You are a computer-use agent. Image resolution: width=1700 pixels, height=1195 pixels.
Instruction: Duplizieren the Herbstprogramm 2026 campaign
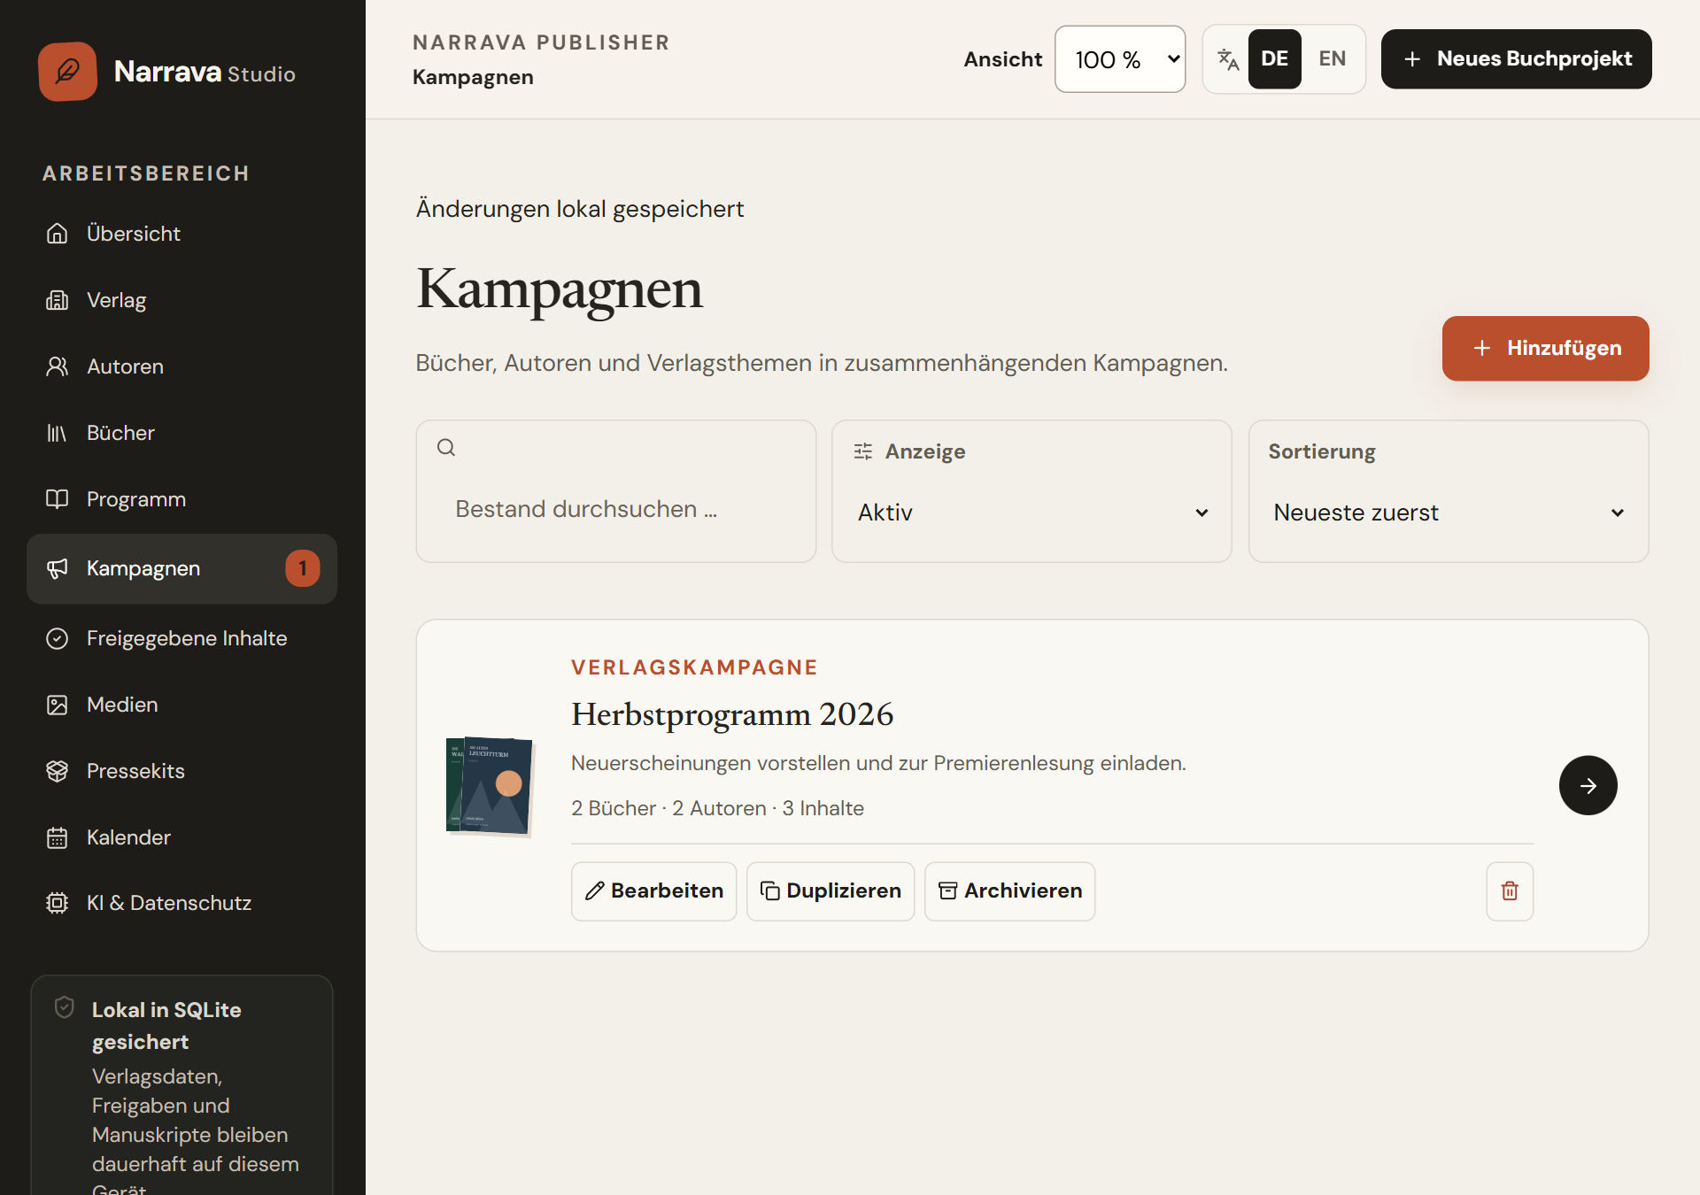(x=831, y=891)
